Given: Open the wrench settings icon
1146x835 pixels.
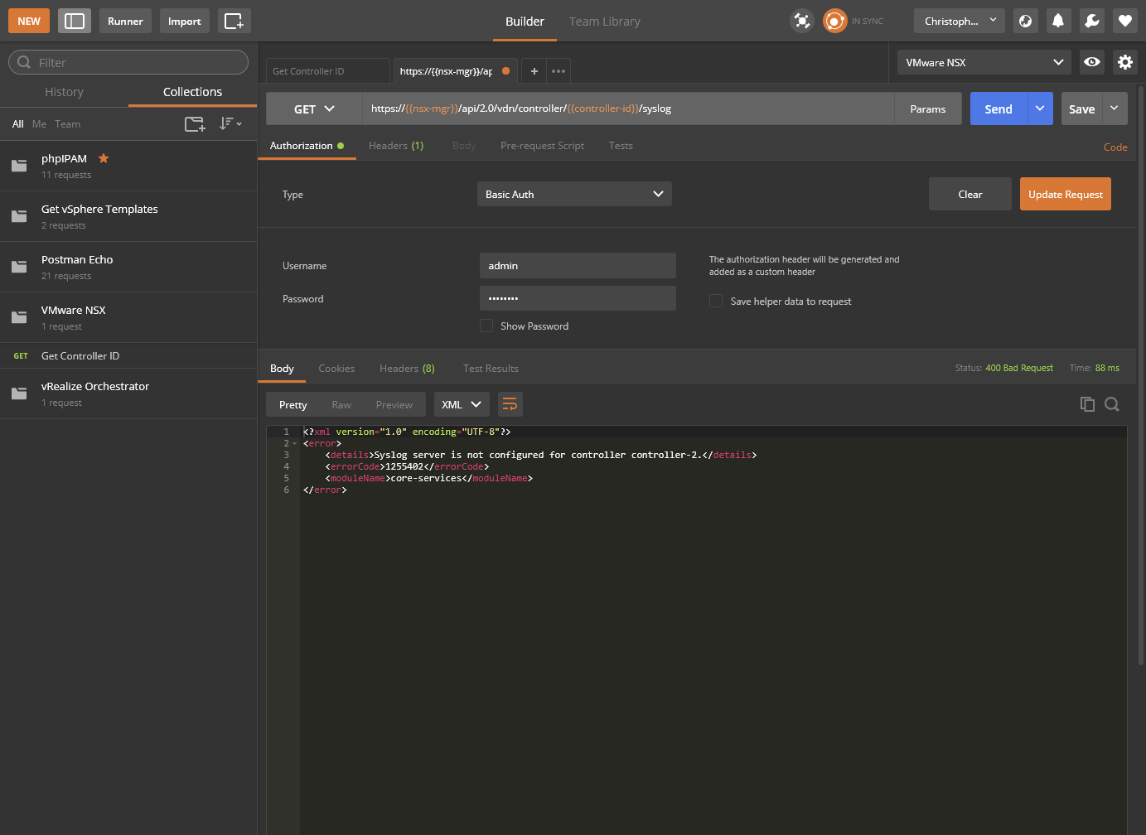Looking at the screenshot, I should pos(1091,21).
